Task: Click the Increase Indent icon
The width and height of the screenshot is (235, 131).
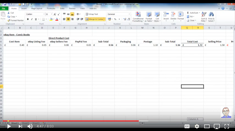Action: click(x=82, y=19)
